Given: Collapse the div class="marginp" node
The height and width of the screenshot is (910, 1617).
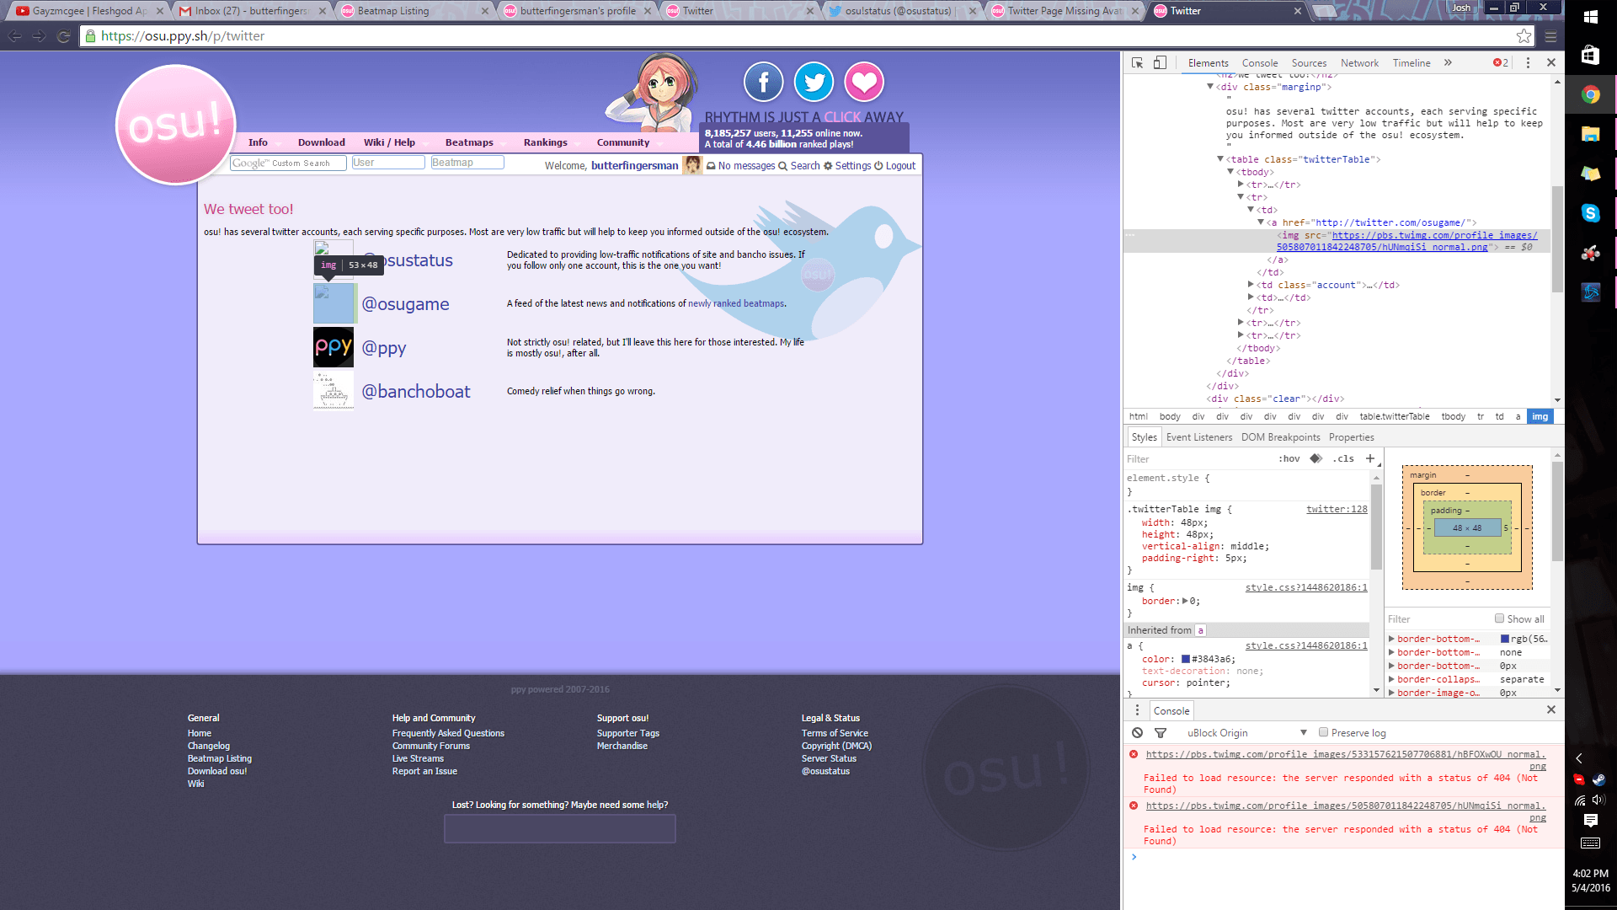Looking at the screenshot, I should click(1210, 87).
